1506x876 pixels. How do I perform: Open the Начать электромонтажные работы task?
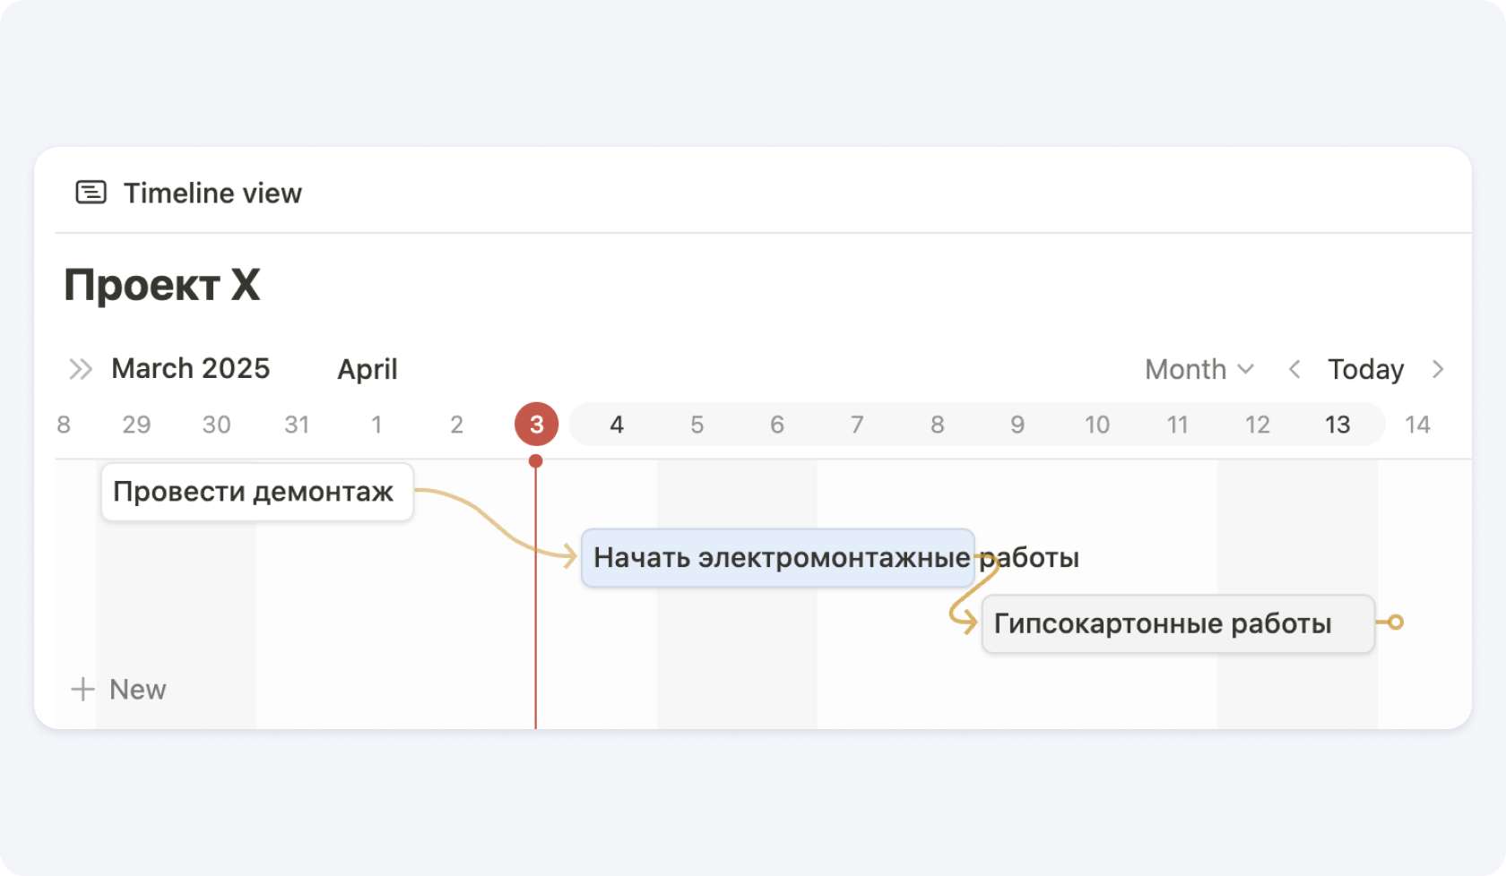pos(777,558)
